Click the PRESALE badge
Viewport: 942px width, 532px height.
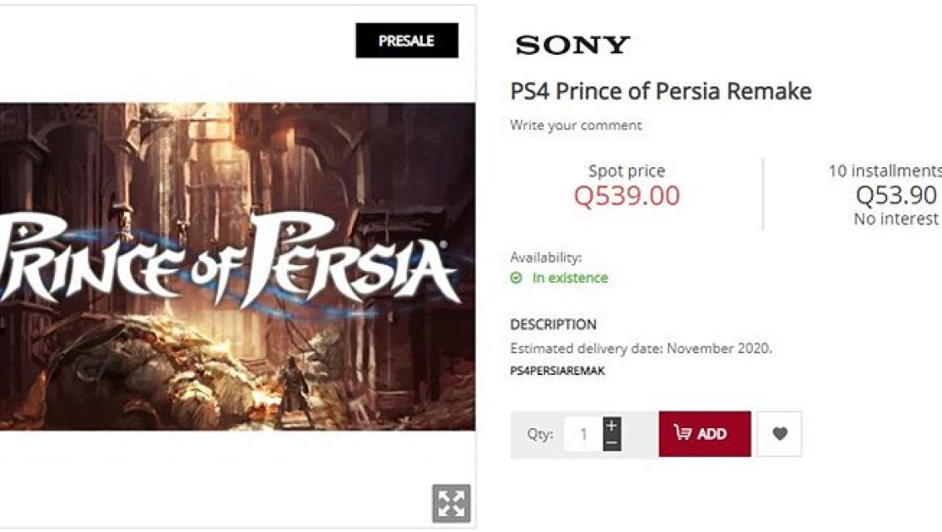tap(407, 40)
